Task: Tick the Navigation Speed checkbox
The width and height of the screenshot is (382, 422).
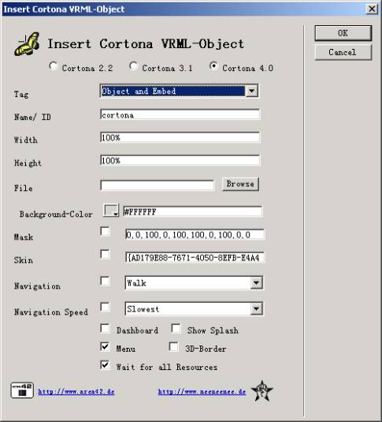Action: pyautogui.click(x=105, y=307)
